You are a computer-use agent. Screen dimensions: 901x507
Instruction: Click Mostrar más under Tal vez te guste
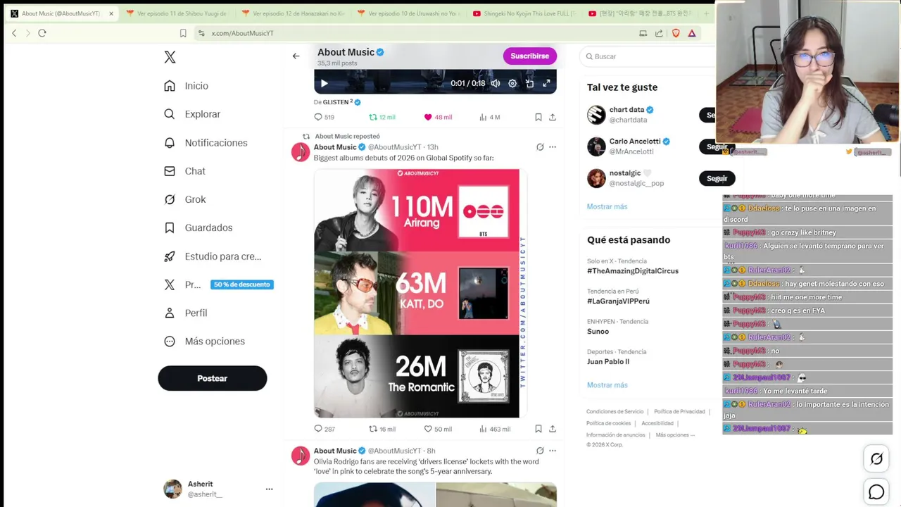click(x=607, y=206)
